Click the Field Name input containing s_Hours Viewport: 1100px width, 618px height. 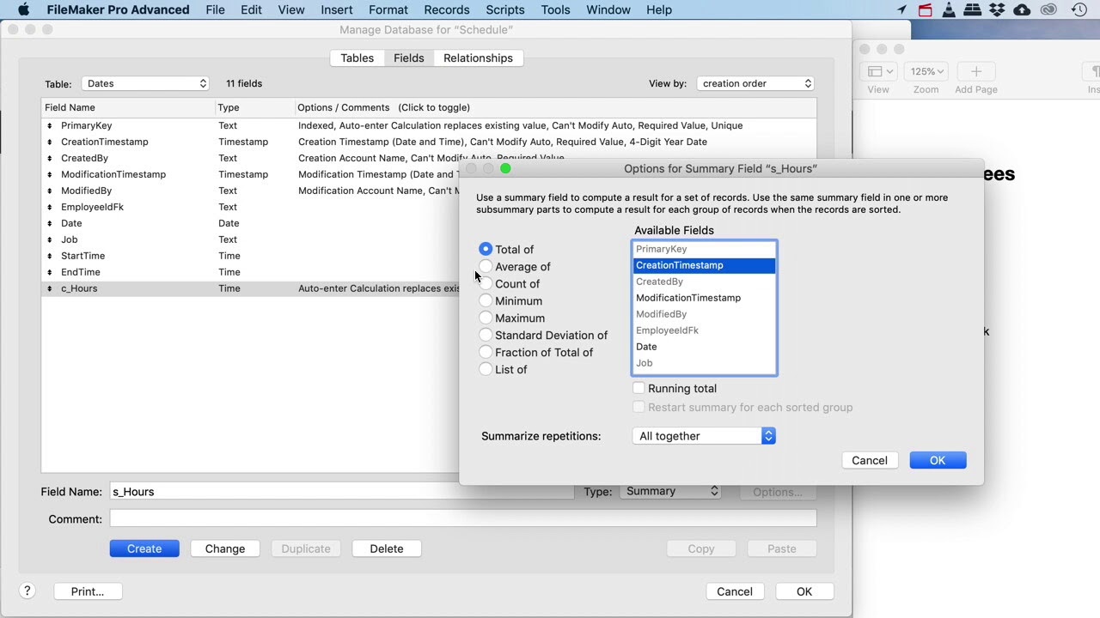tap(342, 492)
